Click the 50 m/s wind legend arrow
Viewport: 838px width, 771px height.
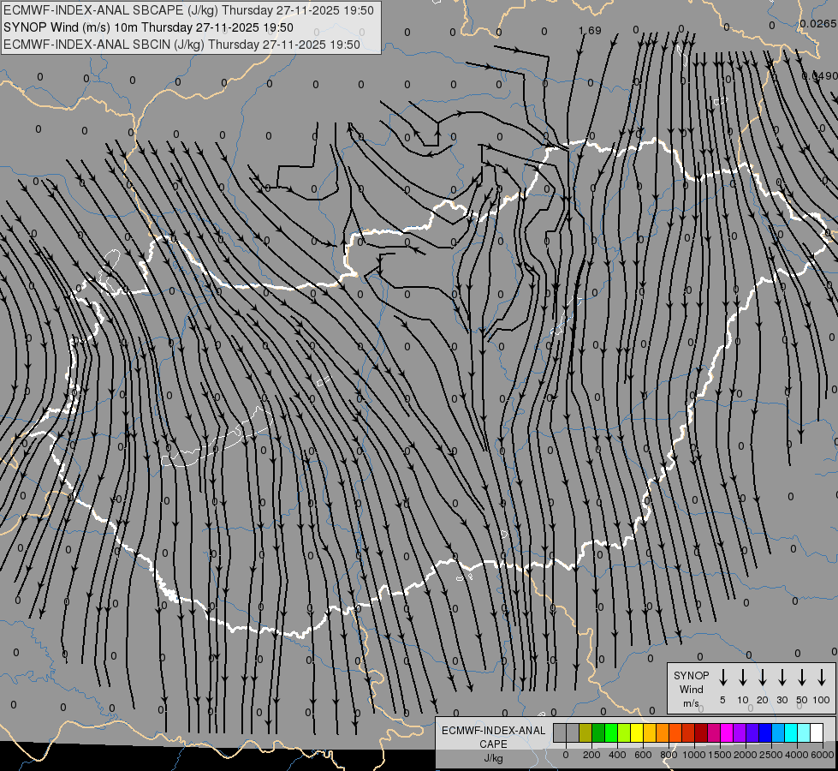(802, 678)
